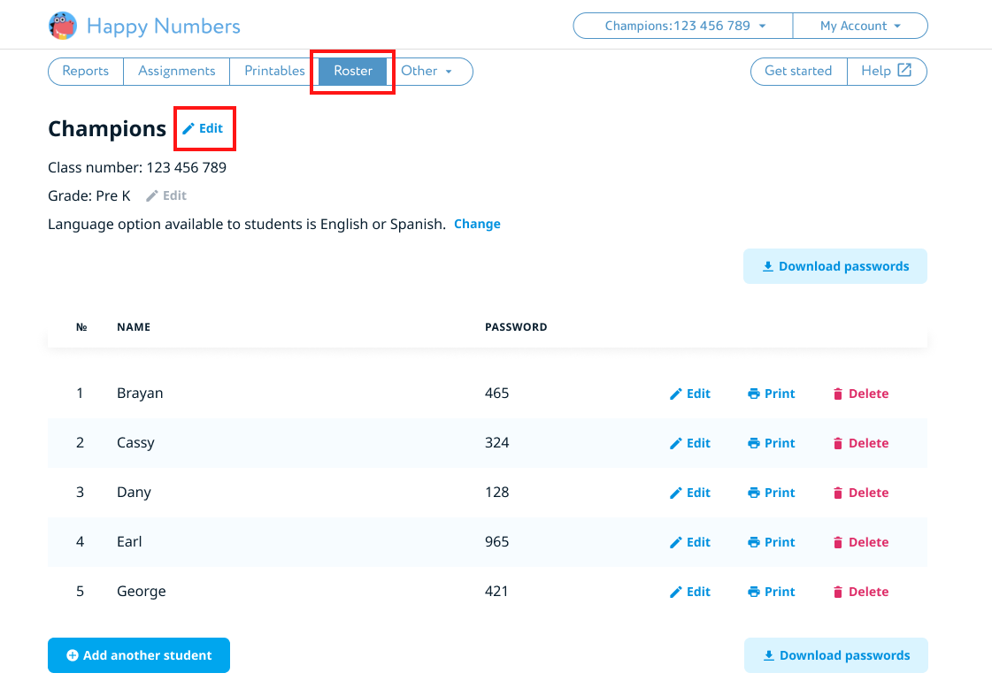Screen dimensions: 992x696
Task: Click the pencil icon in Dany's row
Action: pyautogui.click(x=676, y=493)
